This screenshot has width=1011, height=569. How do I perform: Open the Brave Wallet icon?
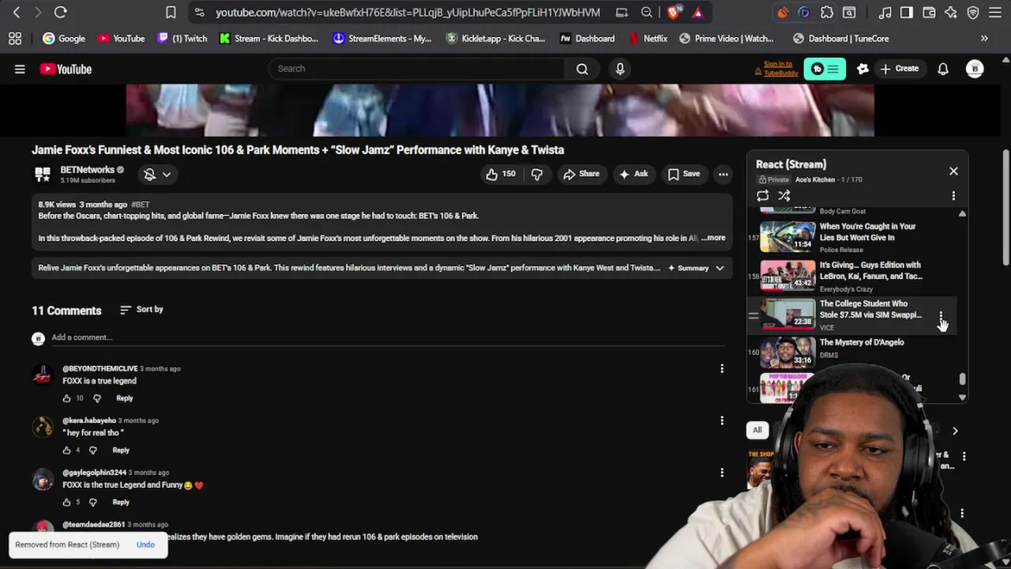pyautogui.click(x=929, y=12)
